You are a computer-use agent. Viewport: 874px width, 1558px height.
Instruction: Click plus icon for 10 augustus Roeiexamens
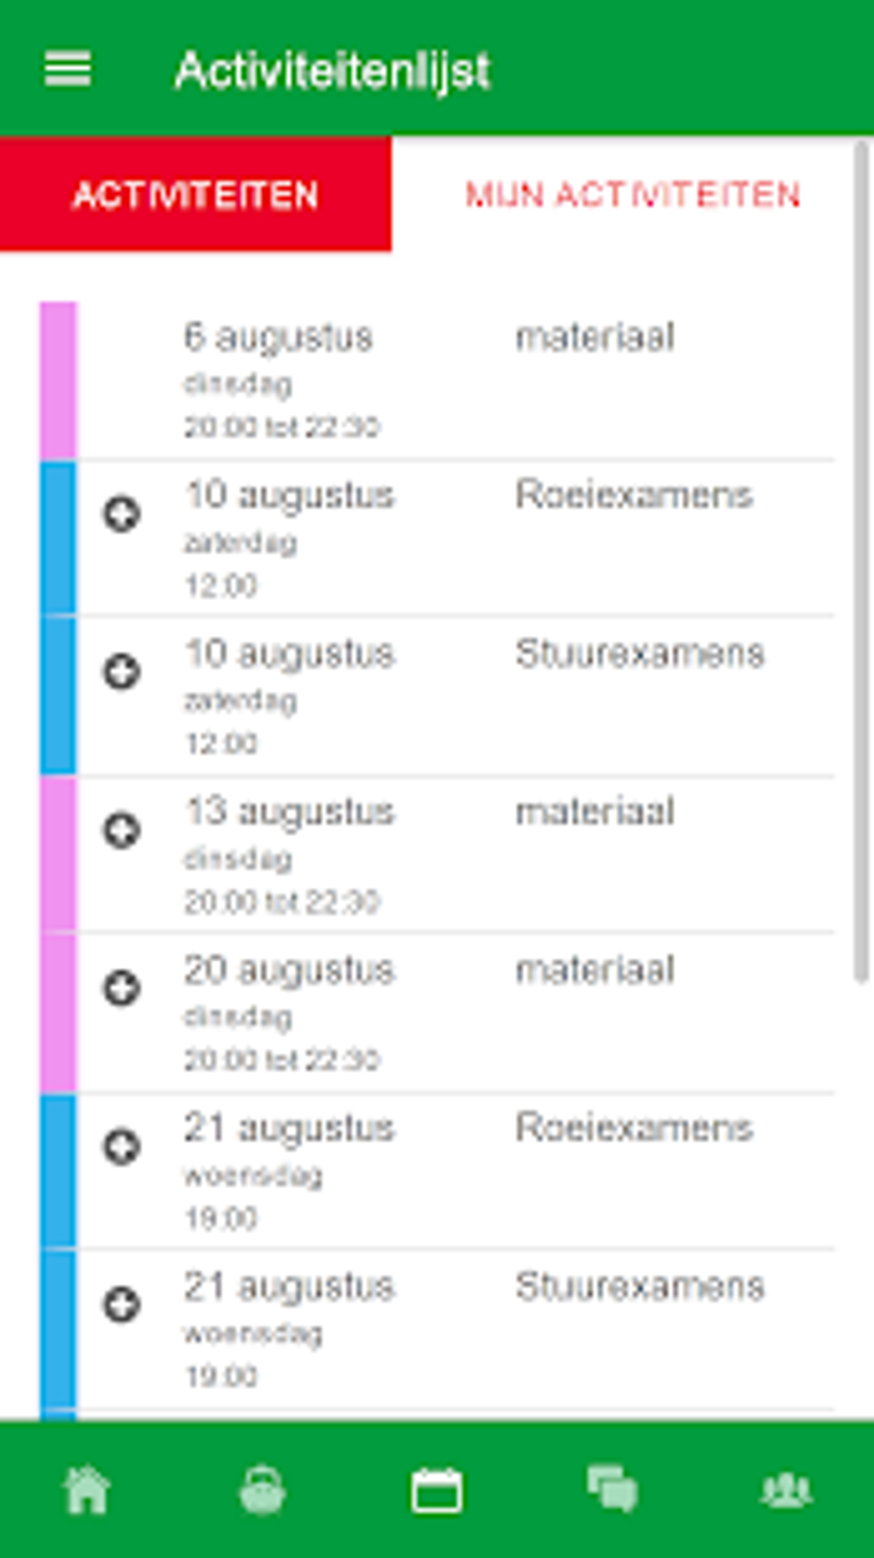pos(122,514)
